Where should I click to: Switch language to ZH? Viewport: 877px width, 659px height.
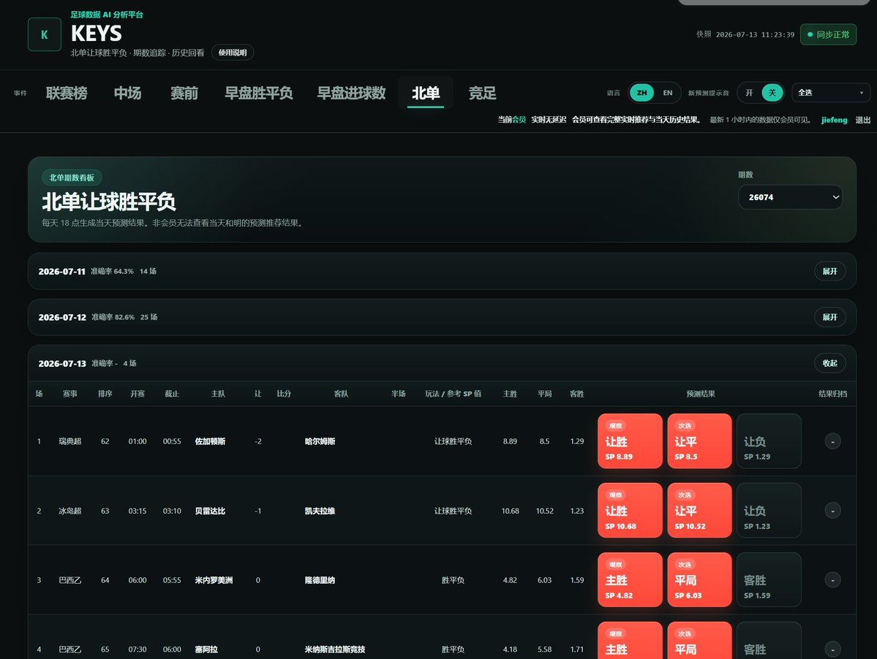(x=641, y=93)
